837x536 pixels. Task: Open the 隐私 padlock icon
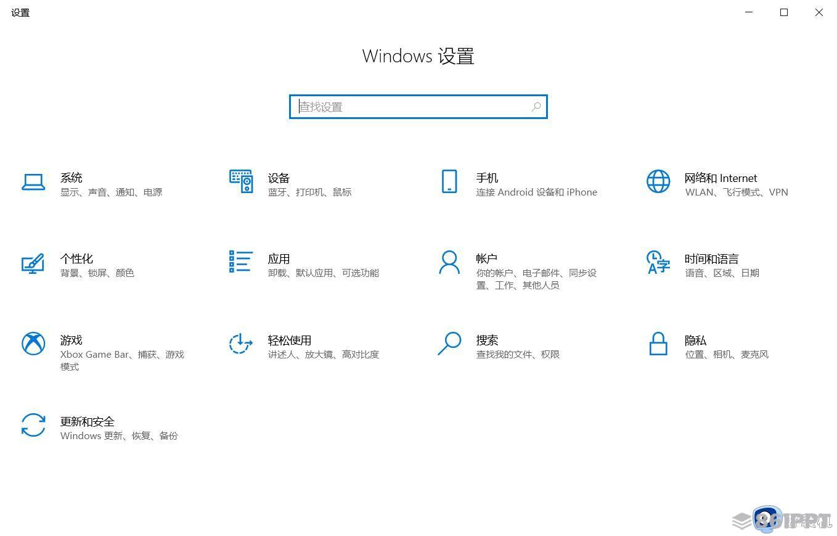[x=658, y=344]
